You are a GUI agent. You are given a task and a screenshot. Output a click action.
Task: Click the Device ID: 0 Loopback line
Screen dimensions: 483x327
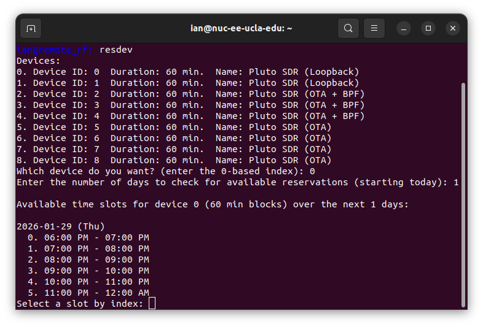coord(187,72)
